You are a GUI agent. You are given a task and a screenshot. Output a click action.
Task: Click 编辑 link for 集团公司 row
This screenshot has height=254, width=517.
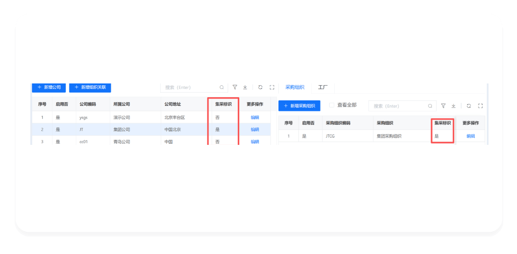pyautogui.click(x=255, y=129)
